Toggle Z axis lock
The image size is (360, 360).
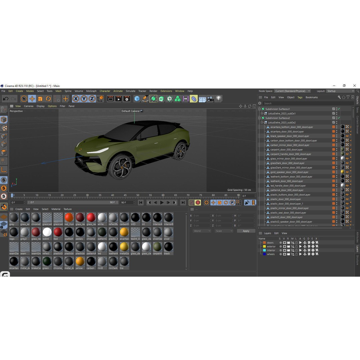click(x=92, y=99)
